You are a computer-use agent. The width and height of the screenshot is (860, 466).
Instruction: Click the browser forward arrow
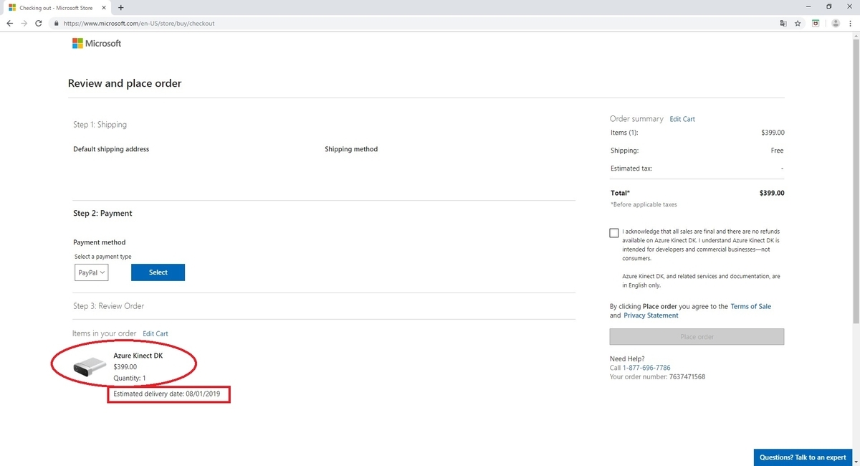click(x=24, y=23)
